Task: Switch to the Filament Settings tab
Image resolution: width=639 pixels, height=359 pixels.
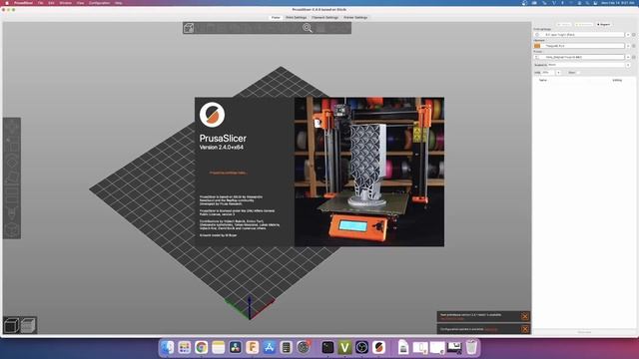Action: click(x=324, y=18)
